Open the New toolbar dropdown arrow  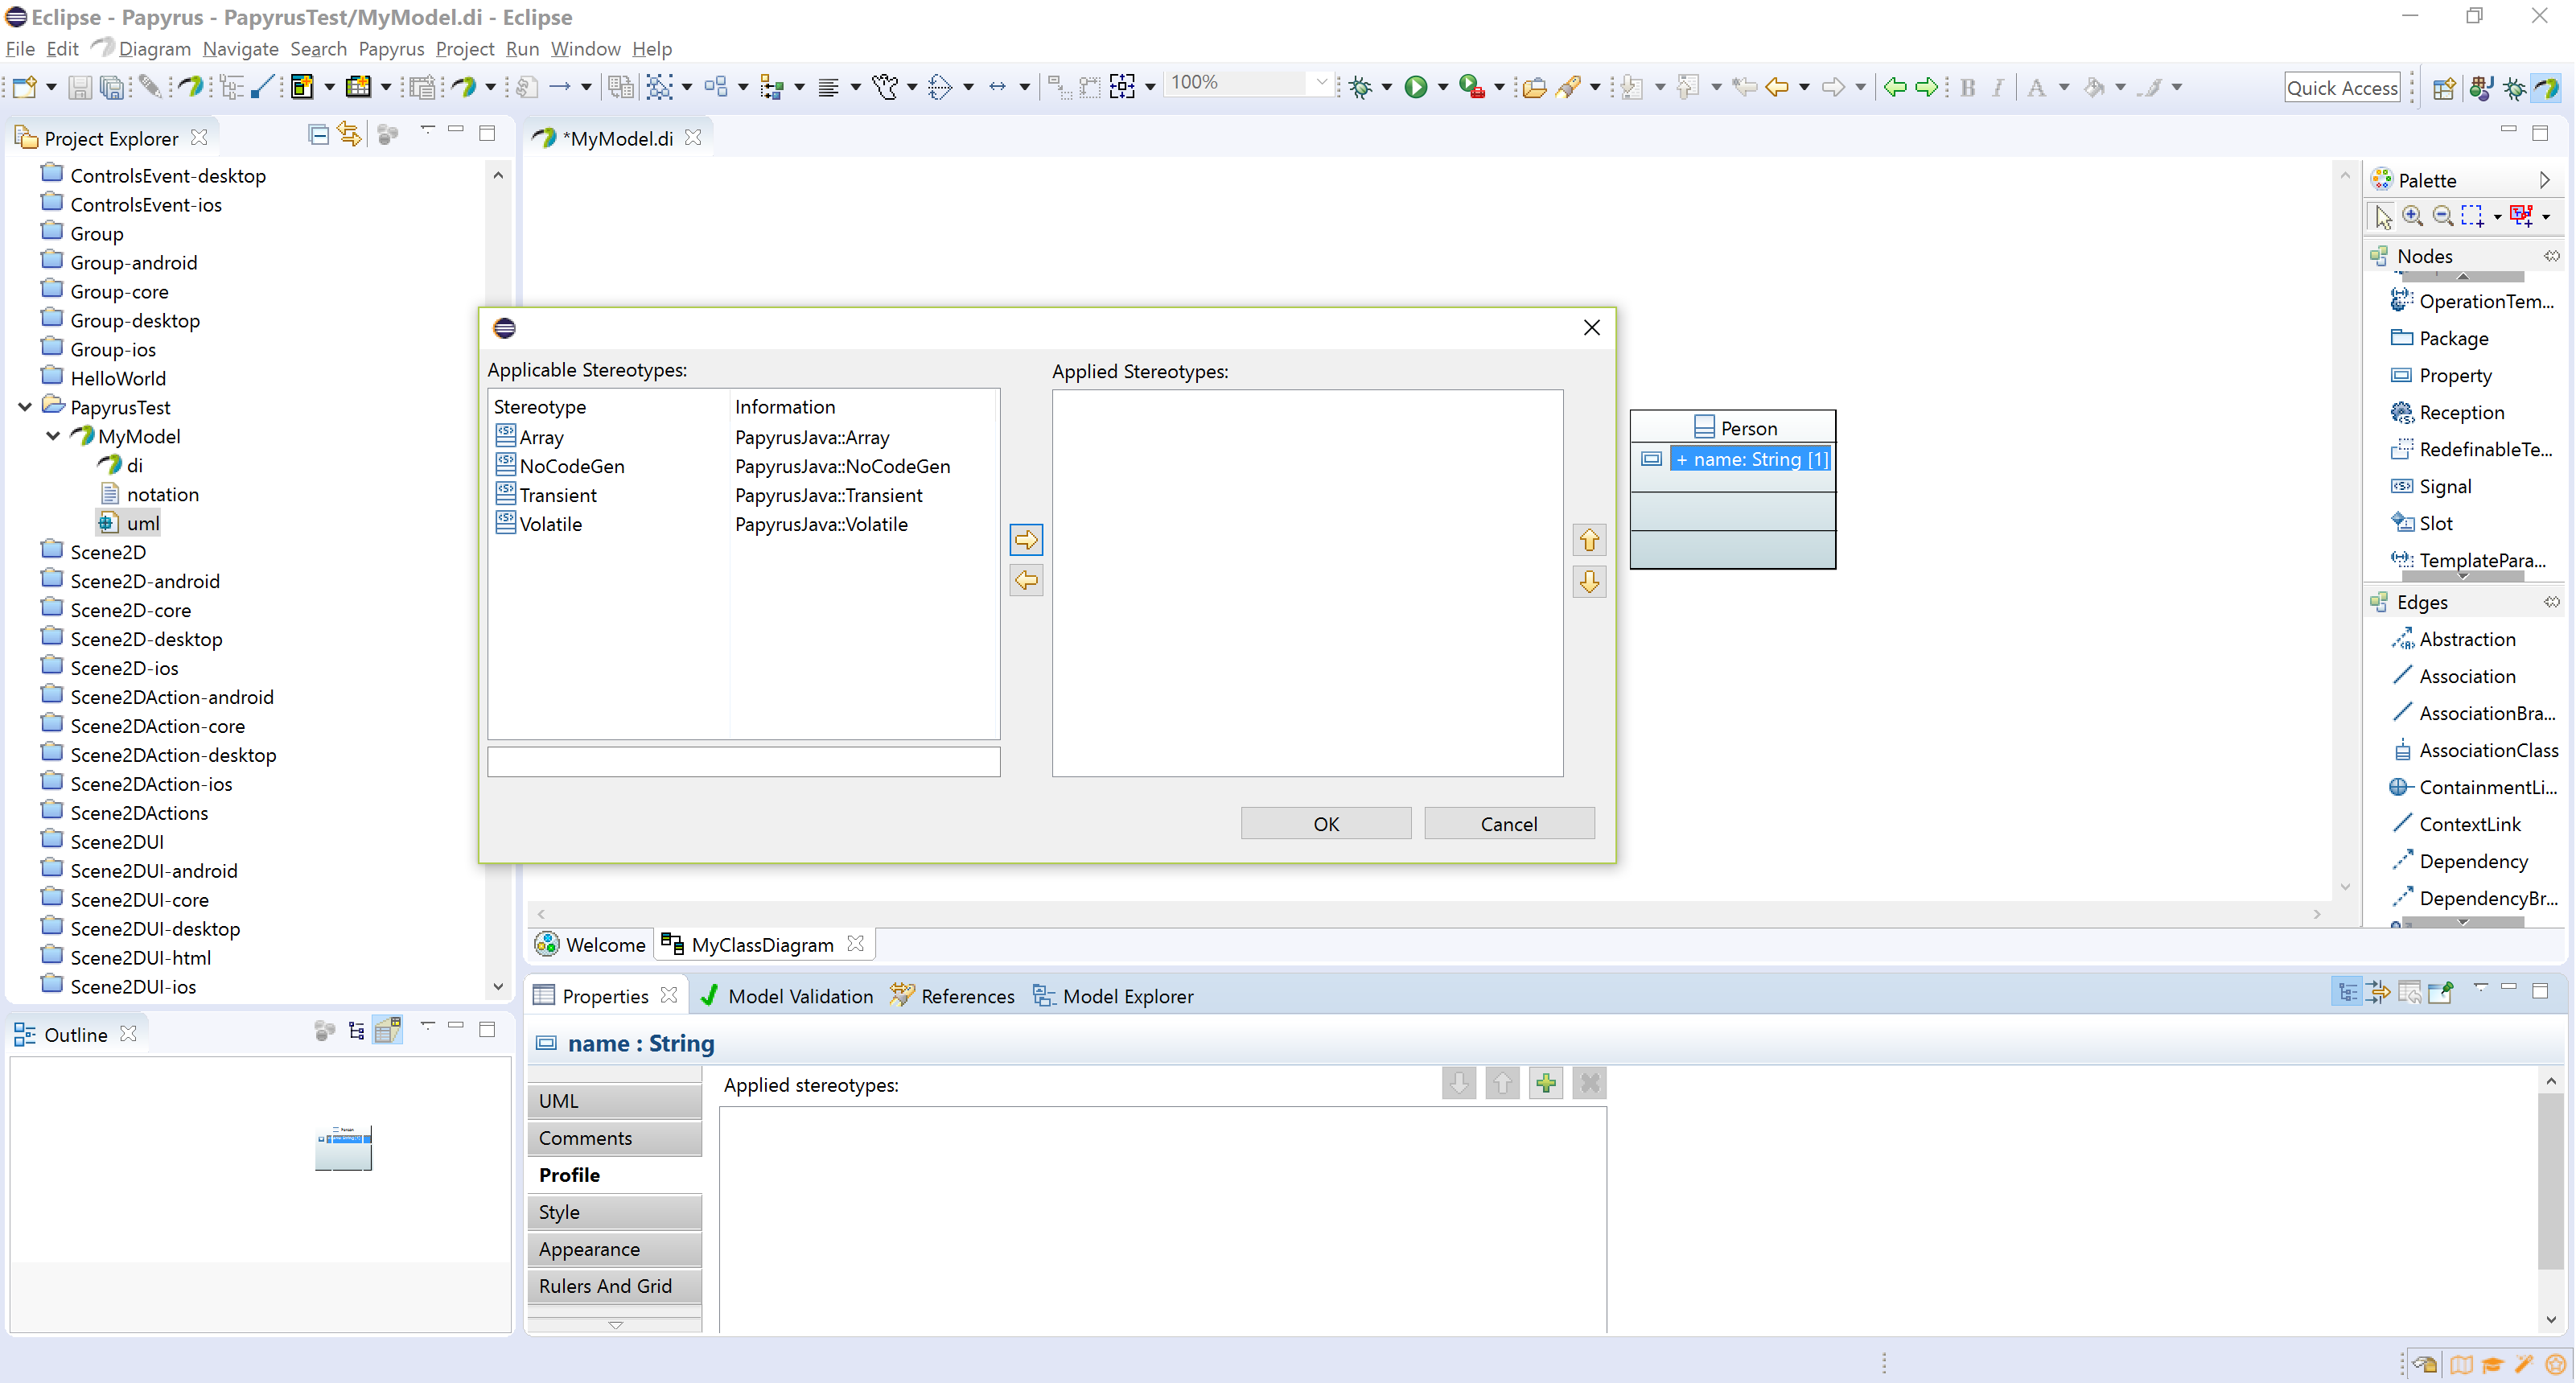tap(50, 88)
